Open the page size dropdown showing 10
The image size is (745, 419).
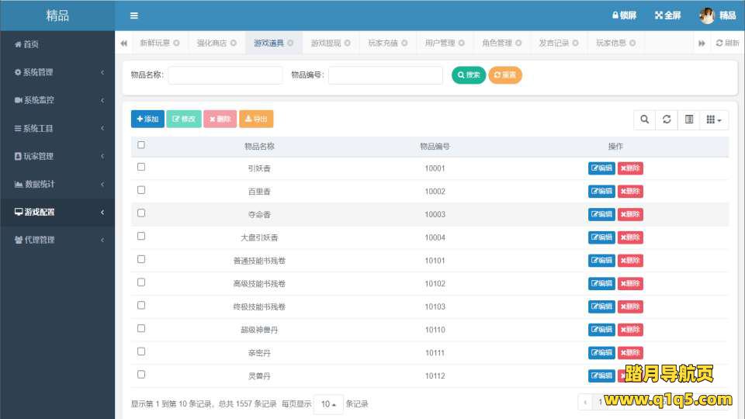point(328,404)
